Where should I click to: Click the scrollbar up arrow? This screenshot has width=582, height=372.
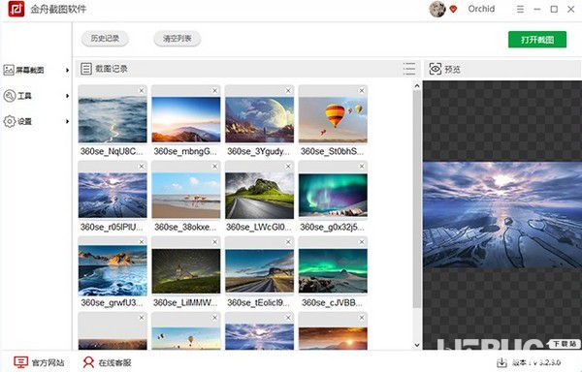(417, 86)
